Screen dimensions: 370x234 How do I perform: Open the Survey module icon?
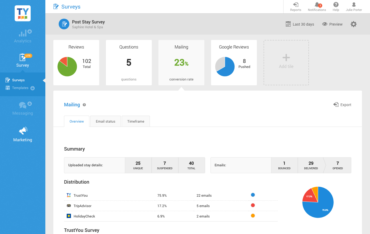(x=23, y=57)
